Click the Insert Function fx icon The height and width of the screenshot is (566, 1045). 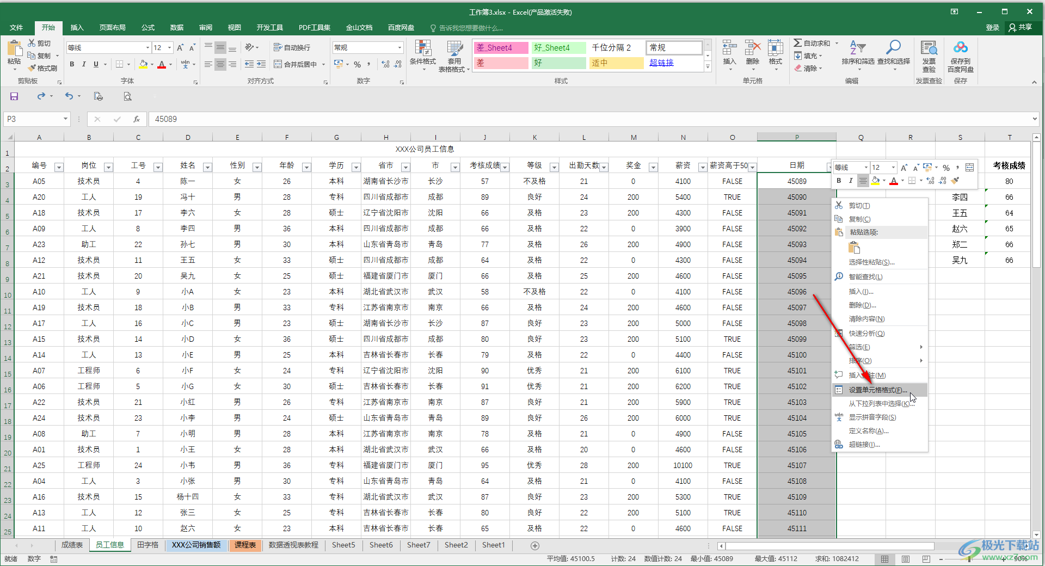[x=137, y=119]
